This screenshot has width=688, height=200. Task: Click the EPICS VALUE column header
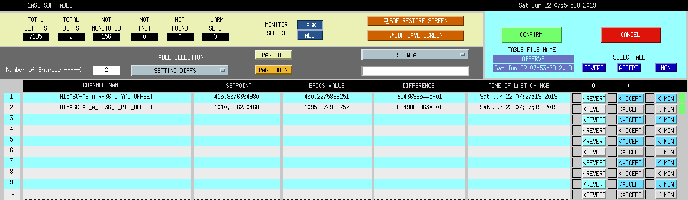pos(327,85)
